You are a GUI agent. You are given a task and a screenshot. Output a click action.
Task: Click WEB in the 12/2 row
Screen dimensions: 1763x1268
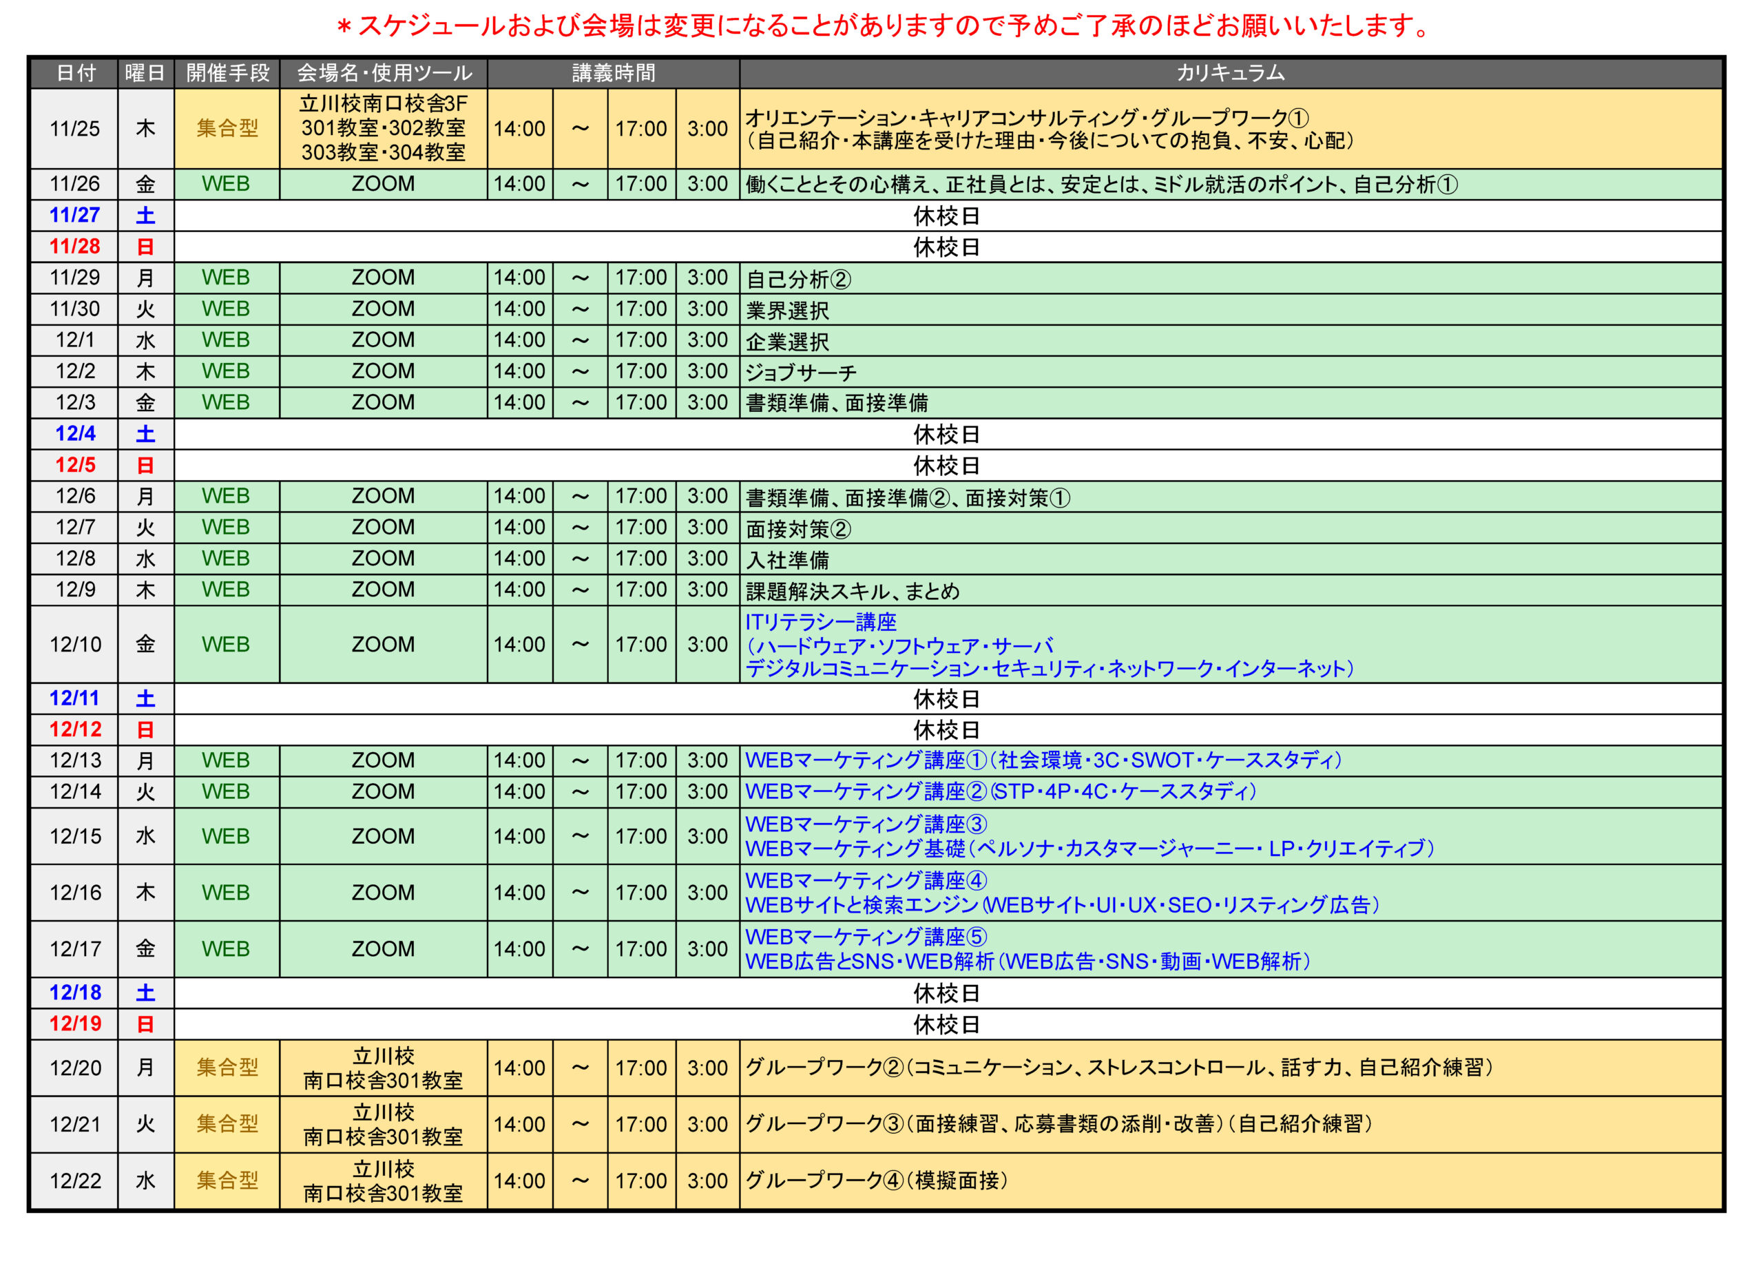[227, 372]
